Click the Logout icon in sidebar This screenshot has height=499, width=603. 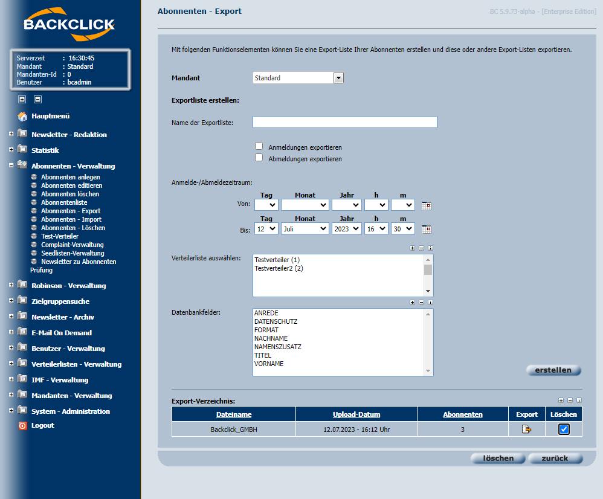pyautogui.click(x=23, y=426)
